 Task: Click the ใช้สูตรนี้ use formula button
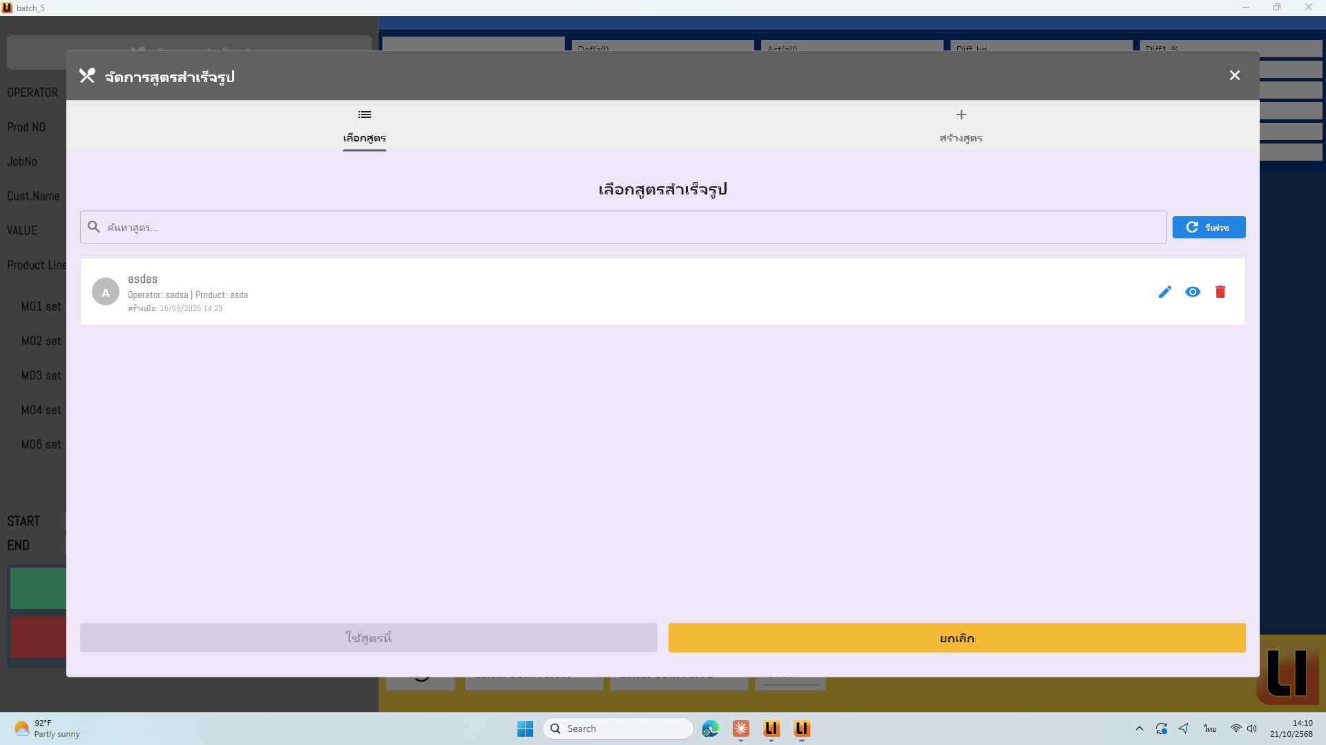(368, 637)
